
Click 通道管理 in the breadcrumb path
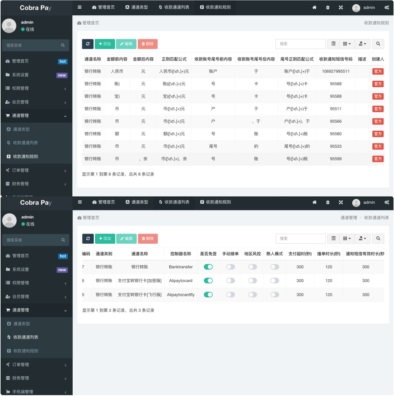(349, 218)
